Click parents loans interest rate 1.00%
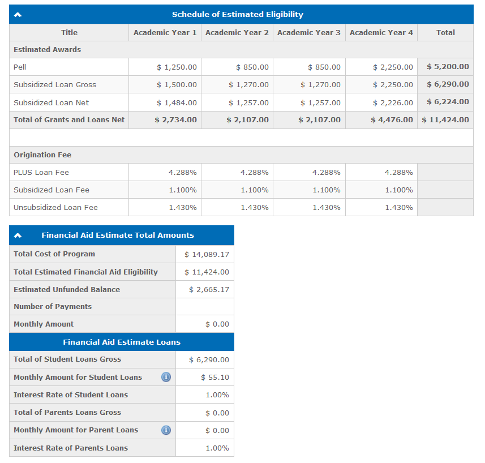The image size is (485, 463). [217, 448]
